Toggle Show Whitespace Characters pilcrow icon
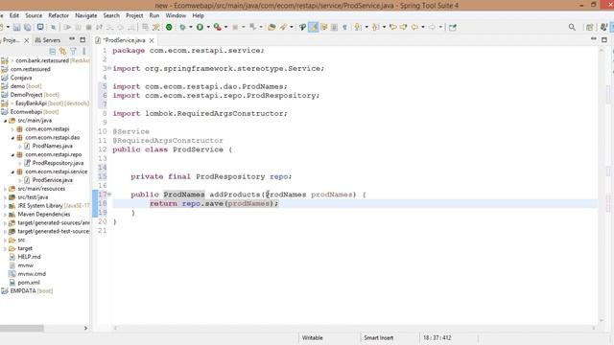Screen dimensions: 614x345 coord(344,27)
